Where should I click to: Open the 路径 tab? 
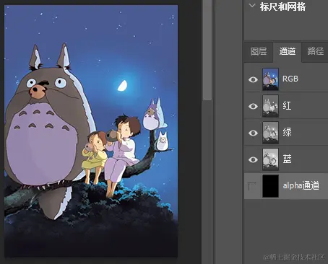tap(315, 51)
